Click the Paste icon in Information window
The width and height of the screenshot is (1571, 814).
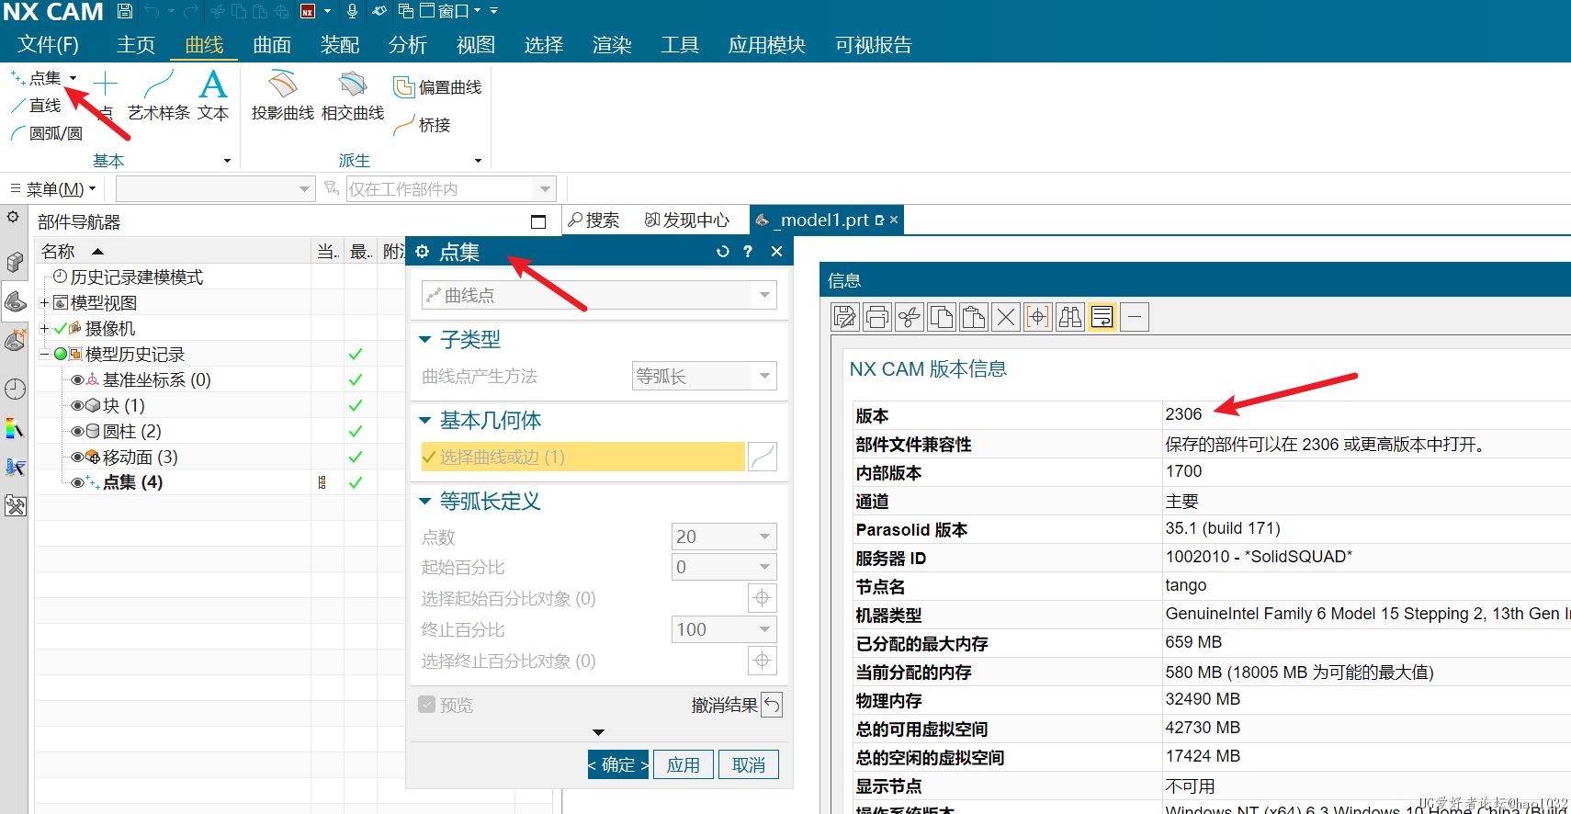[x=974, y=317]
